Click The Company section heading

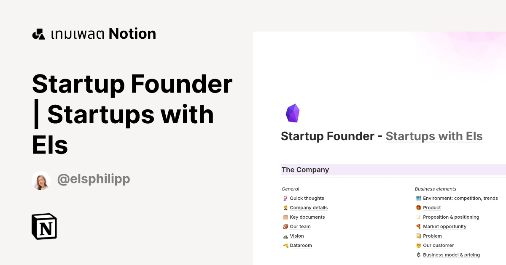click(305, 170)
